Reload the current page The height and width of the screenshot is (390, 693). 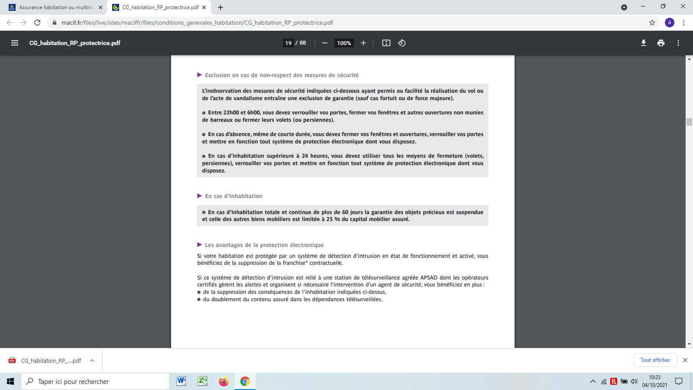pyautogui.click(x=37, y=23)
